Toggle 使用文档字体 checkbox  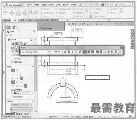(12, 55)
